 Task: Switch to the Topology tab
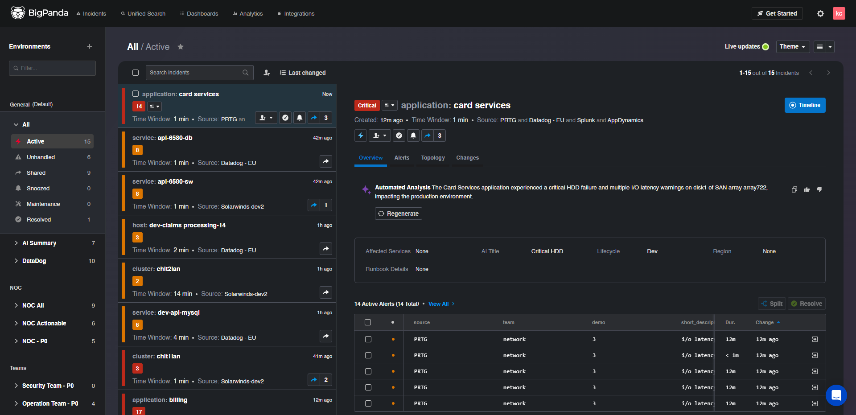[x=433, y=158]
